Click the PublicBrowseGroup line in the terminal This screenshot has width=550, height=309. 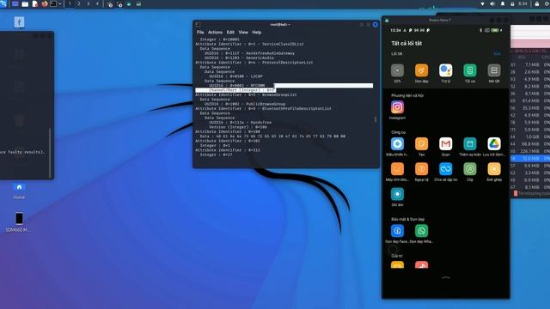coord(245,104)
